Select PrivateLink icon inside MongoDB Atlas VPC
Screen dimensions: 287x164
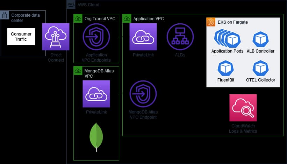coord(96,94)
